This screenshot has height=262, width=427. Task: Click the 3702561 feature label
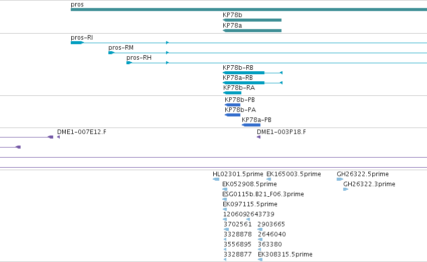pyautogui.click(x=238, y=224)
